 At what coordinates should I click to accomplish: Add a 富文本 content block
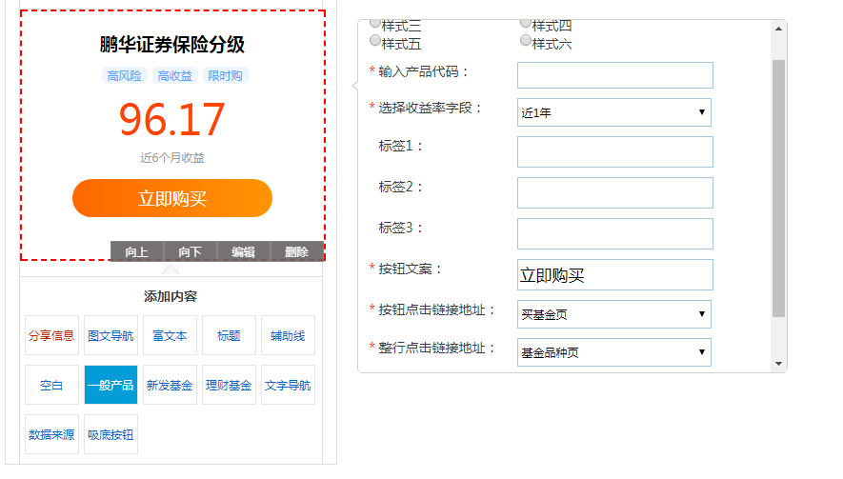[x=170, y=335]
